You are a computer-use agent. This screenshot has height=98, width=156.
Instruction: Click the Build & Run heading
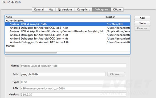pyautogui.click(x=12, y=2)
